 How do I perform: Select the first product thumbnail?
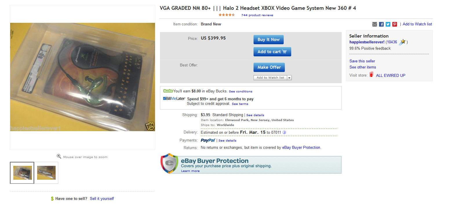click(22, 173)
